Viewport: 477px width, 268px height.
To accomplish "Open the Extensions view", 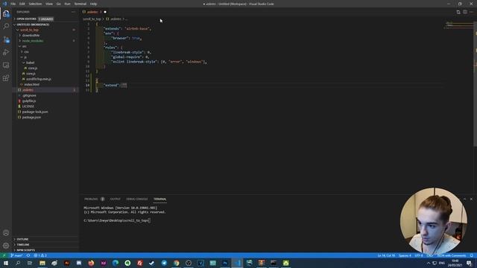I will (6, 78).
